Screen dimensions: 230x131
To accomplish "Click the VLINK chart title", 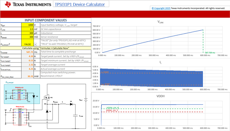I will 160,22.
